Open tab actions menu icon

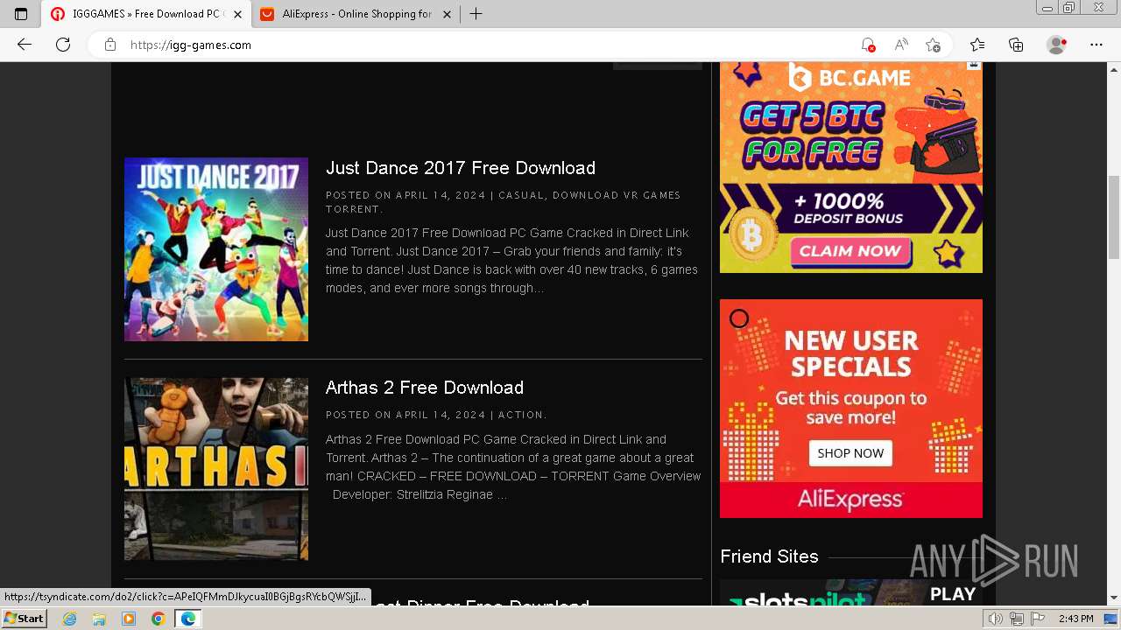click(21, 14)
